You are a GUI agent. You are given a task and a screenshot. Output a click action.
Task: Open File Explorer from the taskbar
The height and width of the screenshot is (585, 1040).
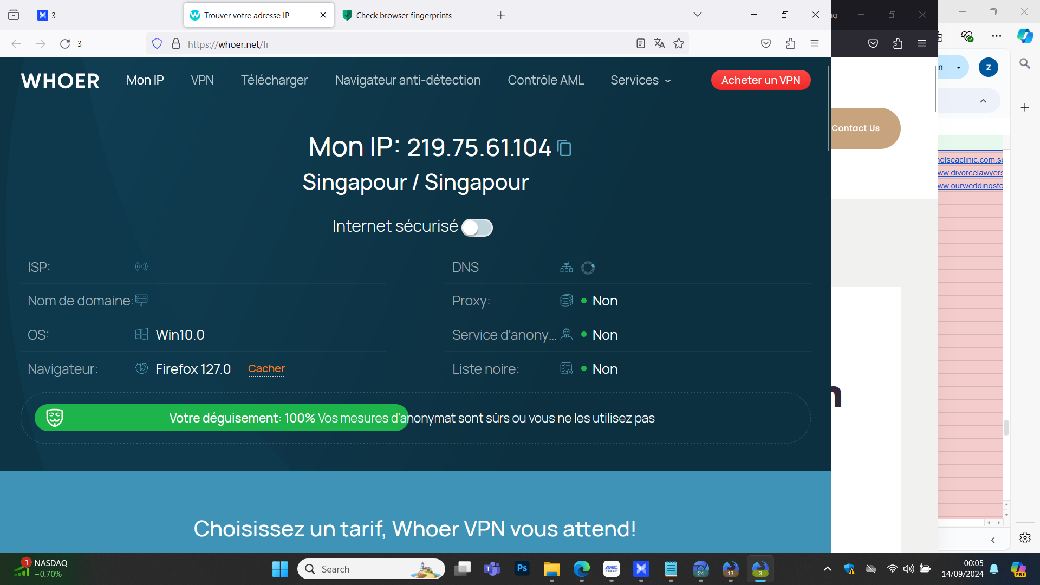point(552,569)
